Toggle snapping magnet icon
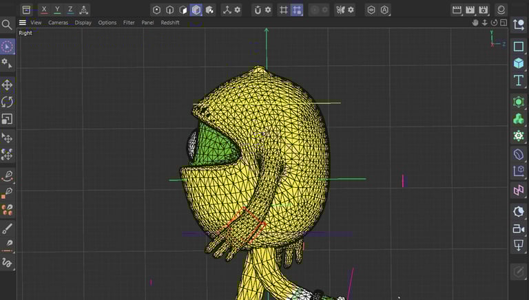Image resolution: width=529 pixels, height=300 pixels. tap(258, 10)
